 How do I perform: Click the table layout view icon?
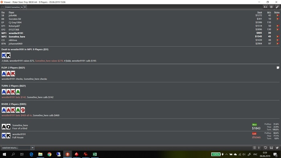coord(271,7)
